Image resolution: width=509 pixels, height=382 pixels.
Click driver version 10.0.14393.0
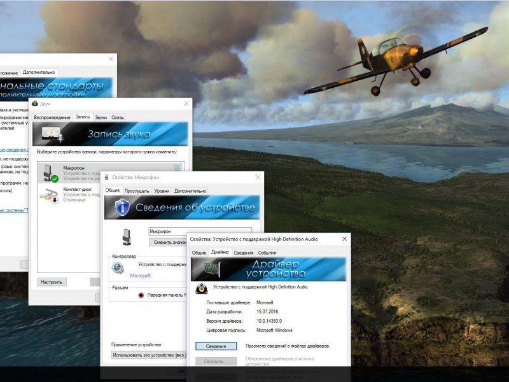click(269, 321)
